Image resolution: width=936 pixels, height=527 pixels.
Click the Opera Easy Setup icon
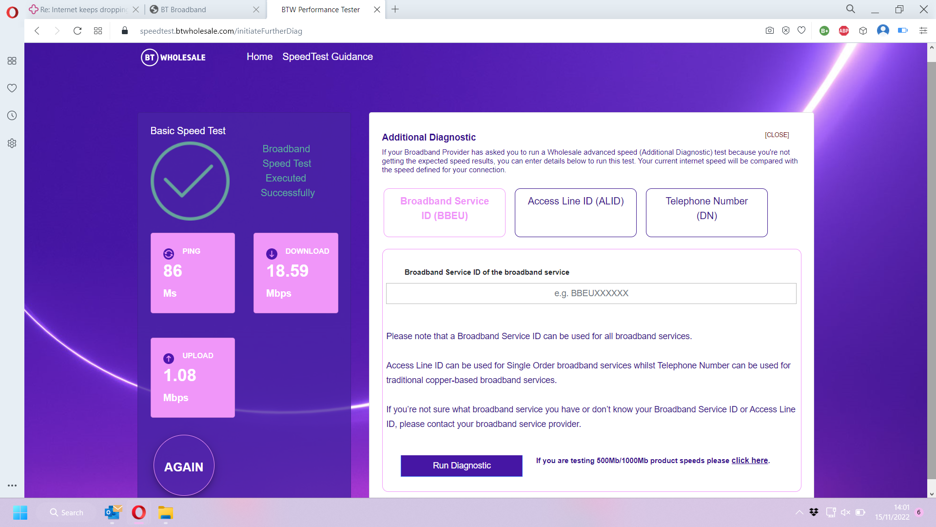(923, 31)
